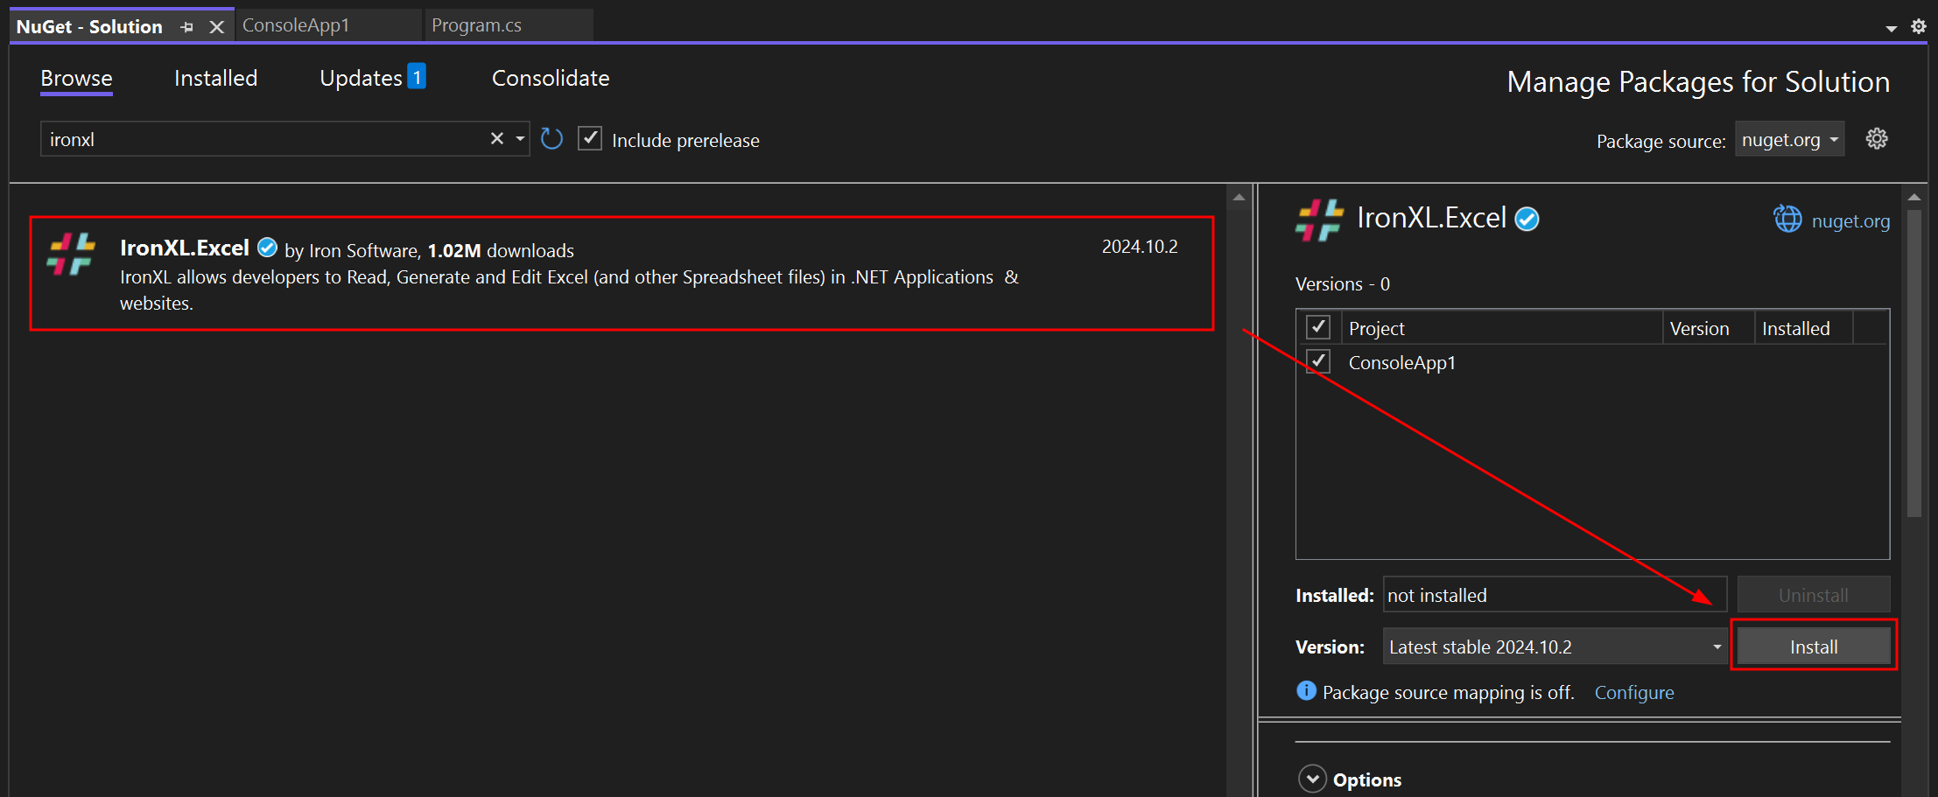
Task: Click the 'Versions - 0' label
Action: tap(1343, 284)
